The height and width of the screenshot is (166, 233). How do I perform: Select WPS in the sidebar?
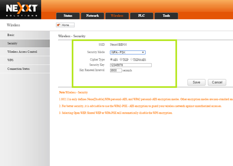[x=25, y=60]
